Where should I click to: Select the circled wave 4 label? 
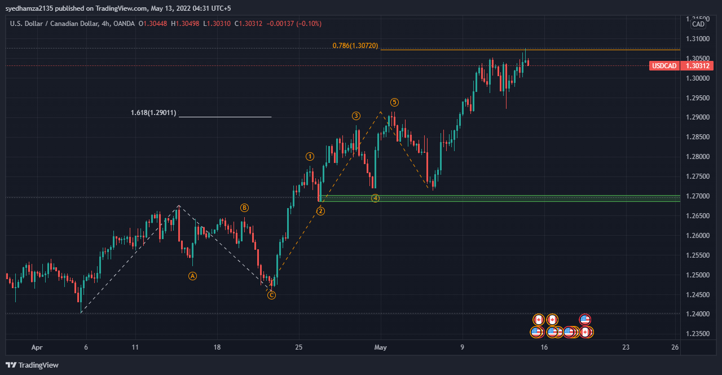point(375,198)
